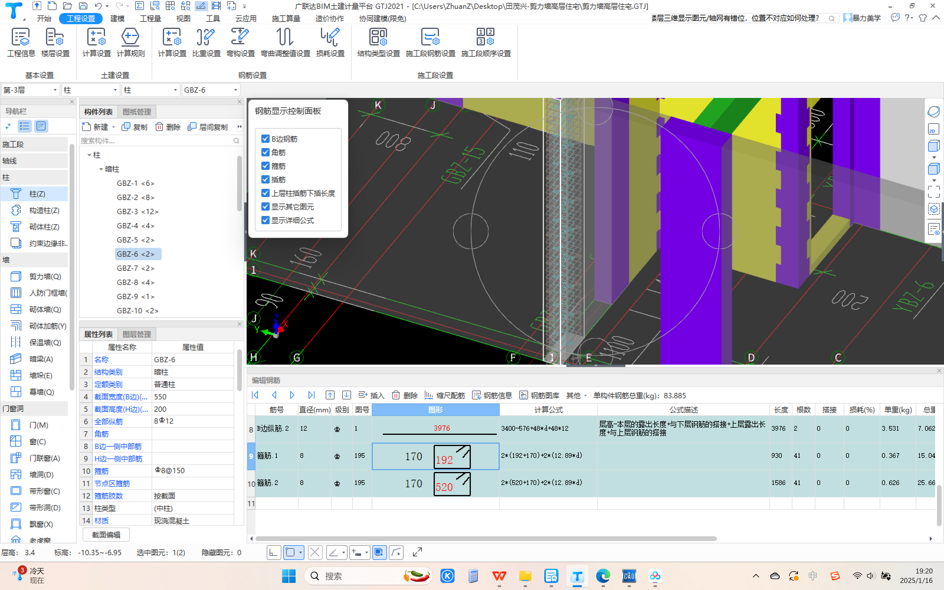
Task: Open 比重设置 weight settings
Action: click(206, 43)
